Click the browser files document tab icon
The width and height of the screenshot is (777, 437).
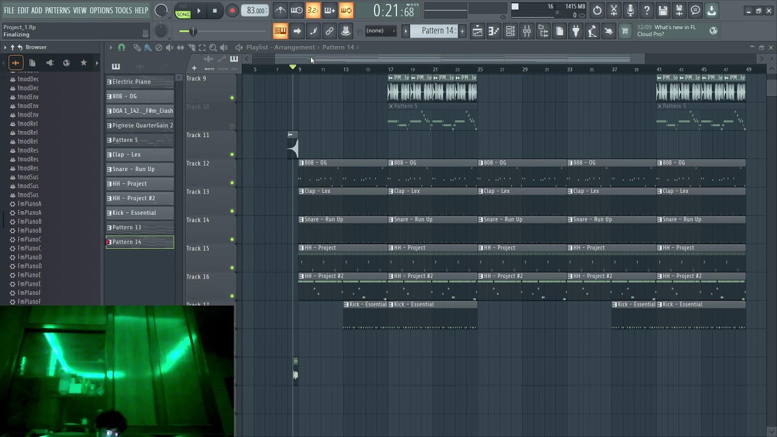coord(32,63)
